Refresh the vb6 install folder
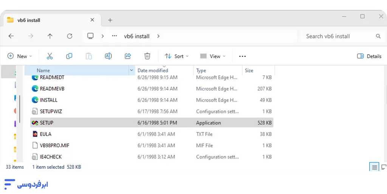Image resolution: width=387 pixels, height=194 pixels. (x=70, y=36)
